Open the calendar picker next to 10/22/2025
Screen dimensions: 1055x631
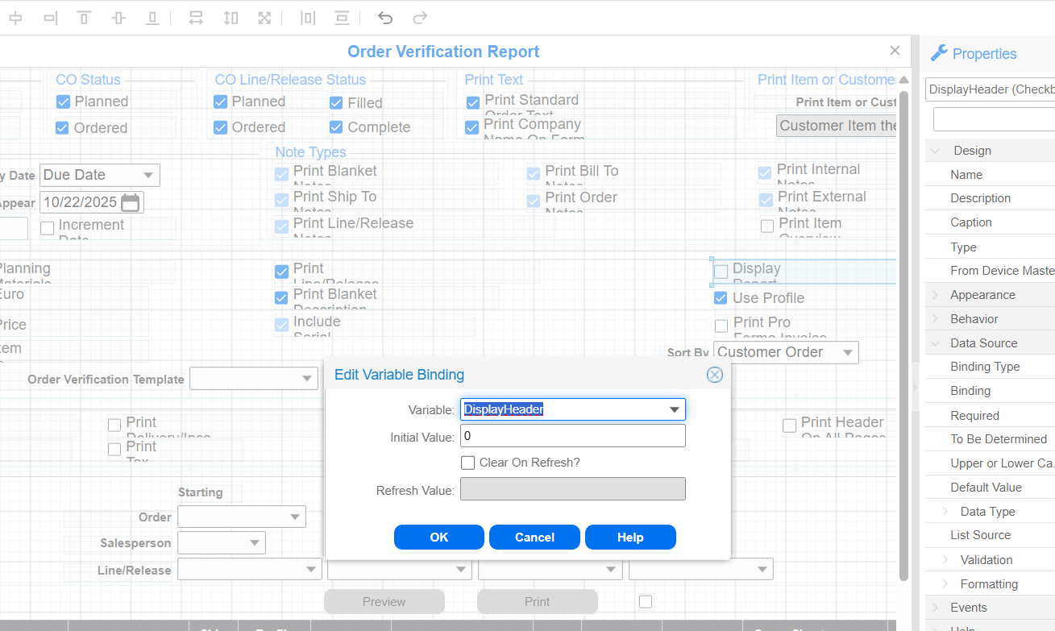click(131, 202)
